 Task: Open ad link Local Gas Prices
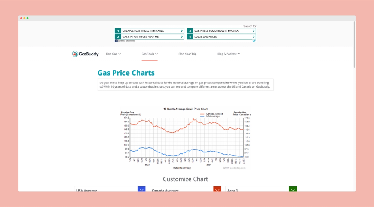221,37
